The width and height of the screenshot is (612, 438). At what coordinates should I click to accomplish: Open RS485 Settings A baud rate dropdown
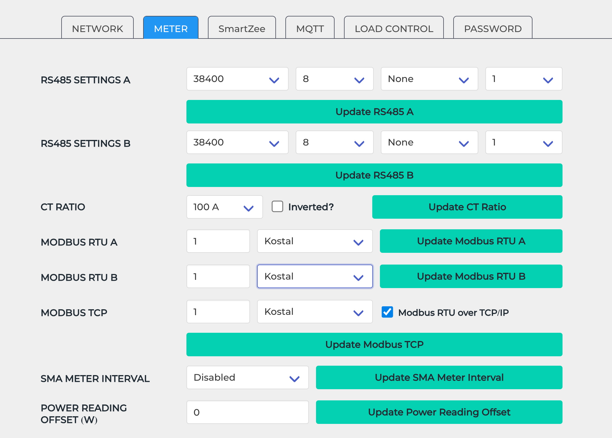(x=237, y=79)
